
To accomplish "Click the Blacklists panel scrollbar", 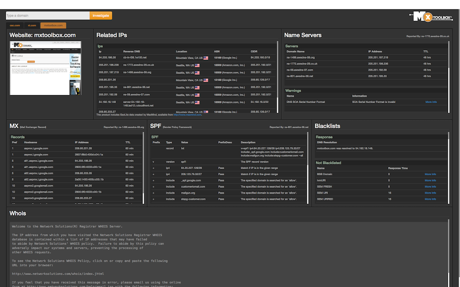I will point(449,168).
